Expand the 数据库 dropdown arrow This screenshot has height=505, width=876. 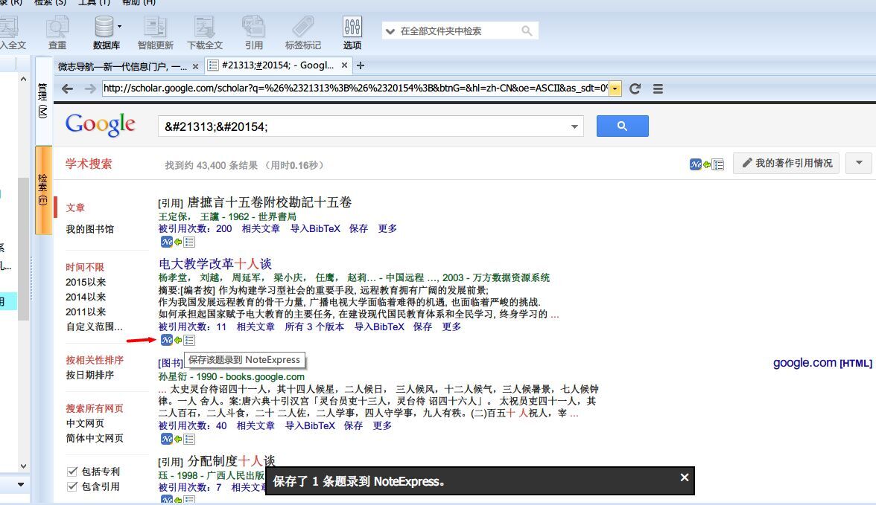[119, 26]
